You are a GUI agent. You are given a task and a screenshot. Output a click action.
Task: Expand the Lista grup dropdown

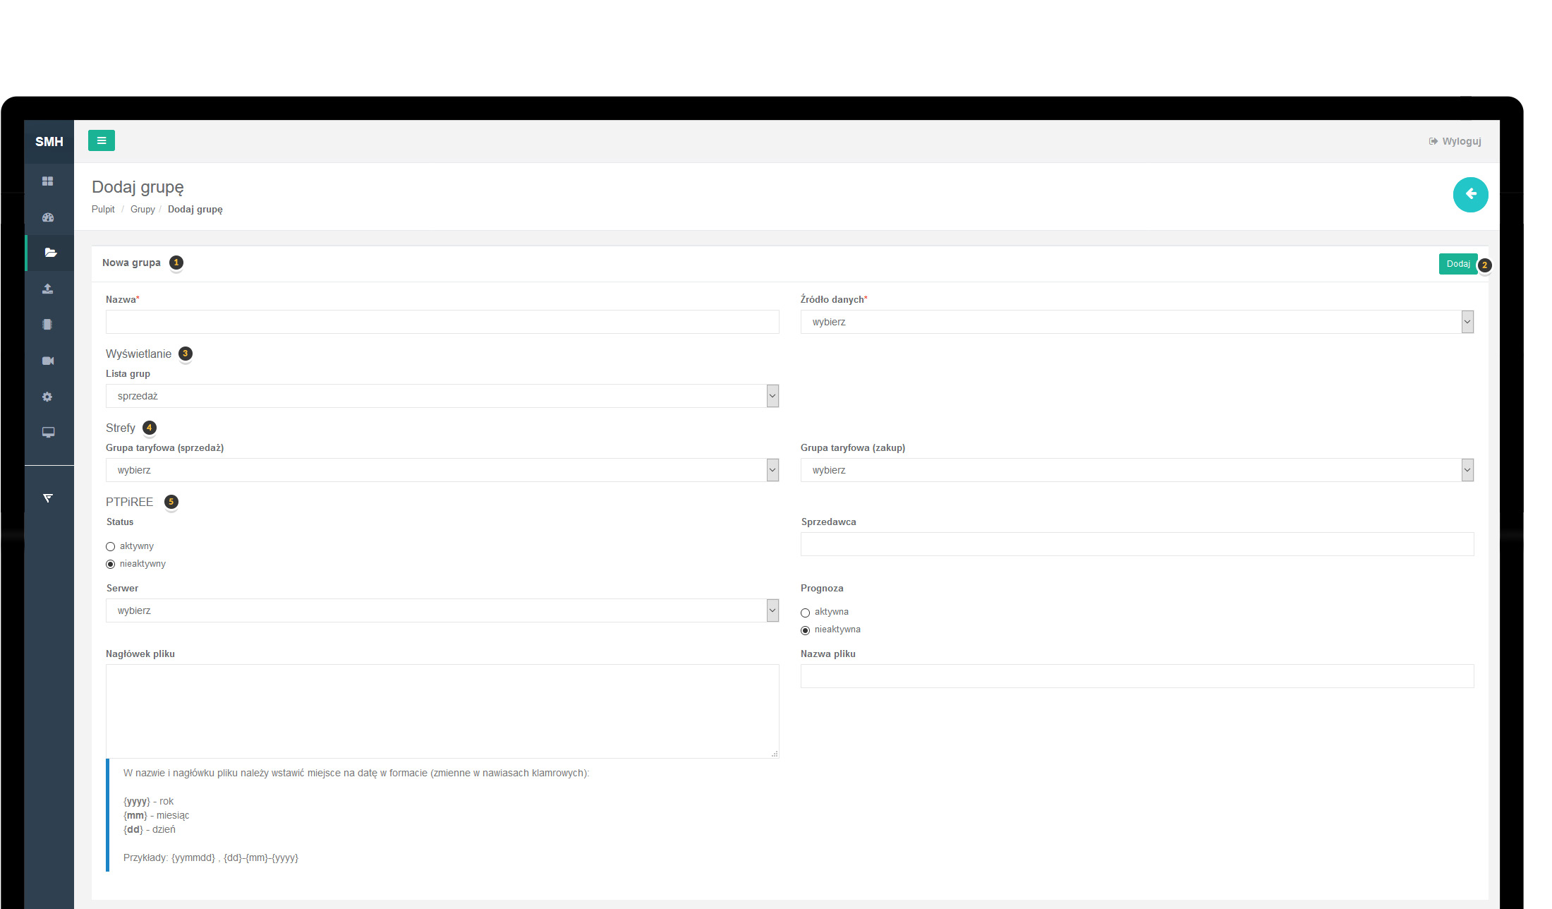pyautogui.click(x=442, y=396)
